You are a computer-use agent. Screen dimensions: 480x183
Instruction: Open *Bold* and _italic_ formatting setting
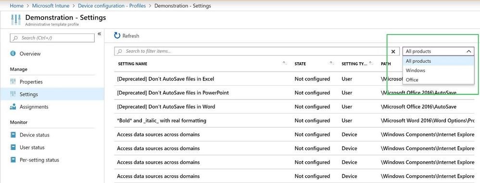click(161, 120)
